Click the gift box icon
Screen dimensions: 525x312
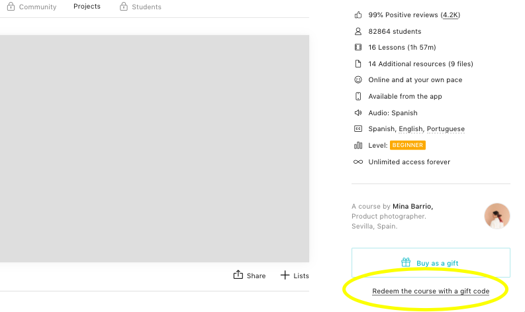406,262
